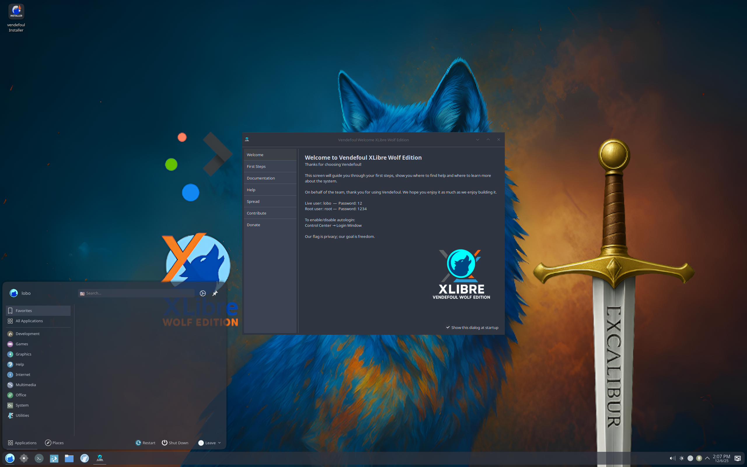Open the Development category
The width and height of the screenshot is (747, 467).
[38, 334]
